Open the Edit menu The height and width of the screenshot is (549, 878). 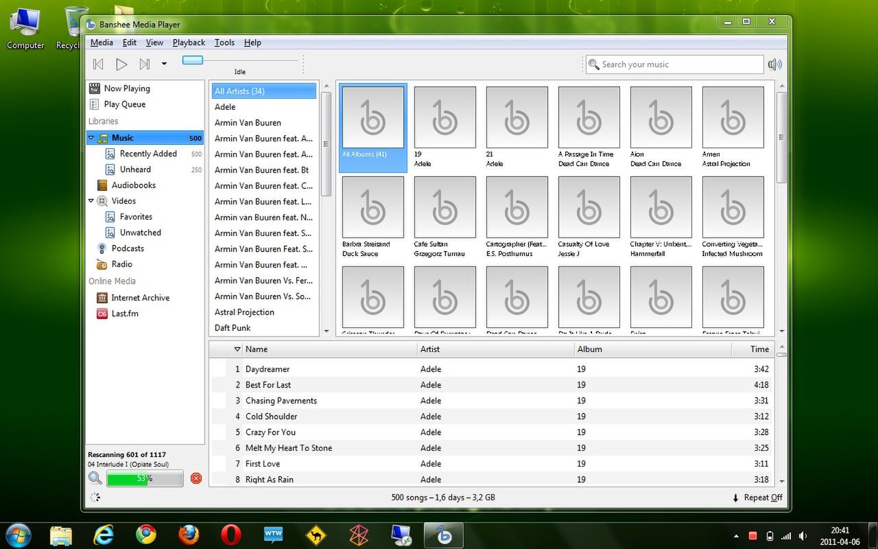click(x=130, y=43)
